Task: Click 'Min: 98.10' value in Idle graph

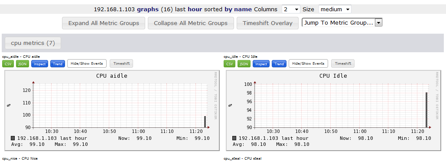Action: point(414,138)
